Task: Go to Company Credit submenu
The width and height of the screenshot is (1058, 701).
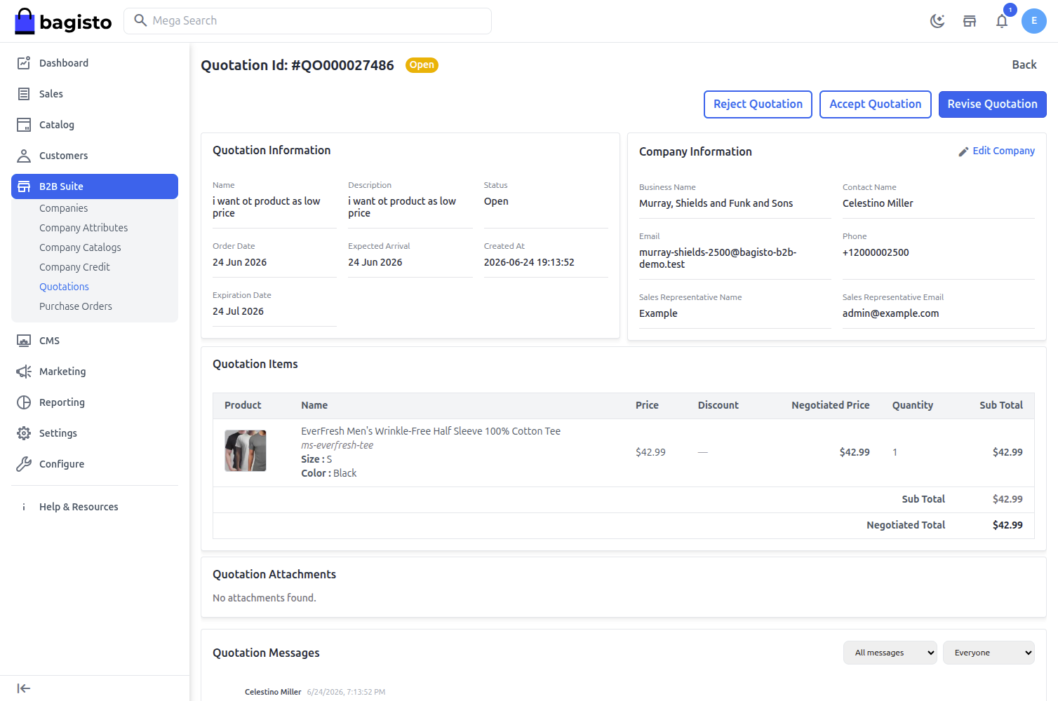Action: click(74, 267)
